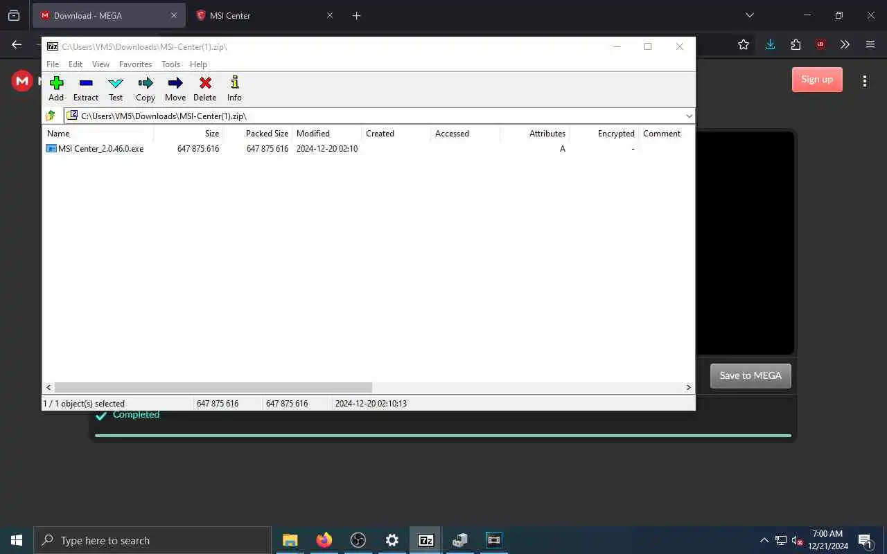887x554 pixels.
Task: Expand the more tools chevron in browser toolbar
Action: (x=845, y=44)
